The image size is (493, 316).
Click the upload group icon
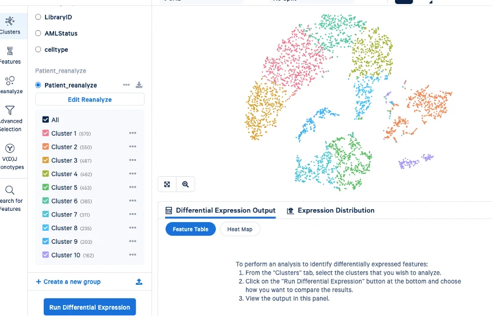139,282
